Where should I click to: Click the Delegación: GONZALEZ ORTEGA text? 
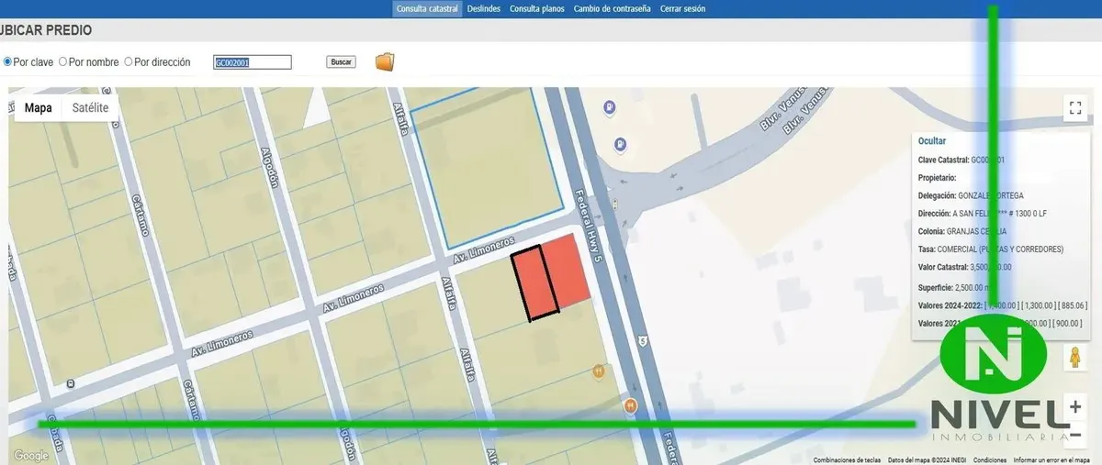(971, 196)
